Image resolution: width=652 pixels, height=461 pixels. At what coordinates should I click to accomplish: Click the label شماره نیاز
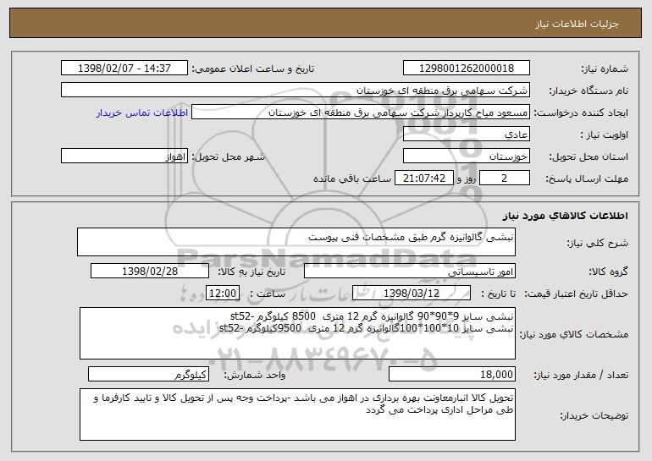coord(605,69)
